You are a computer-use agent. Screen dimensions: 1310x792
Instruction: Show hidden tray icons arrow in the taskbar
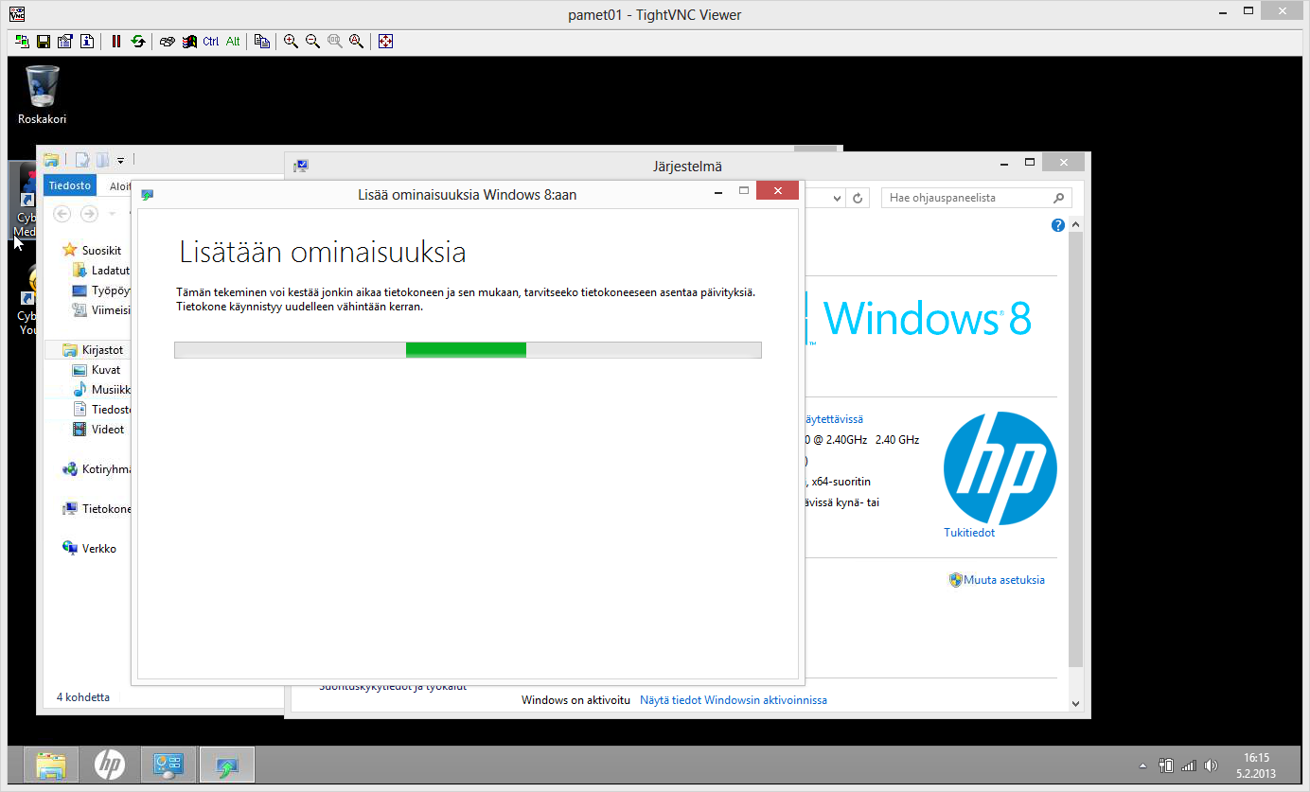pos(1142,766)
